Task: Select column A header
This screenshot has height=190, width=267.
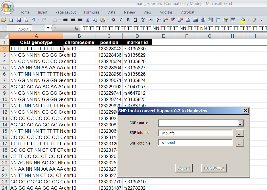Action: 36,36
